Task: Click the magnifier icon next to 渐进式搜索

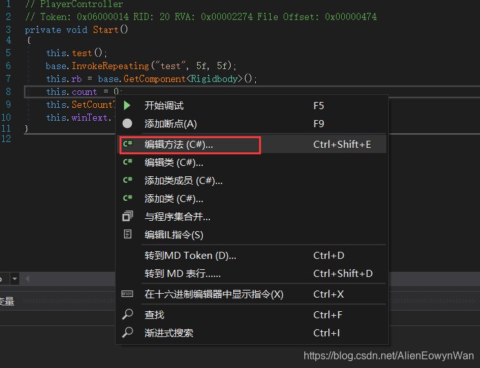Action: pos(127,332)
